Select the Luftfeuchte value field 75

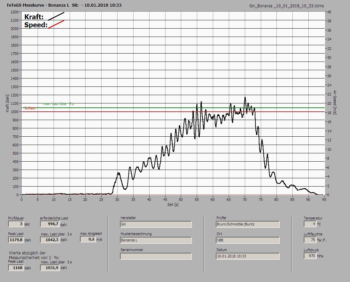click(310, 240)
